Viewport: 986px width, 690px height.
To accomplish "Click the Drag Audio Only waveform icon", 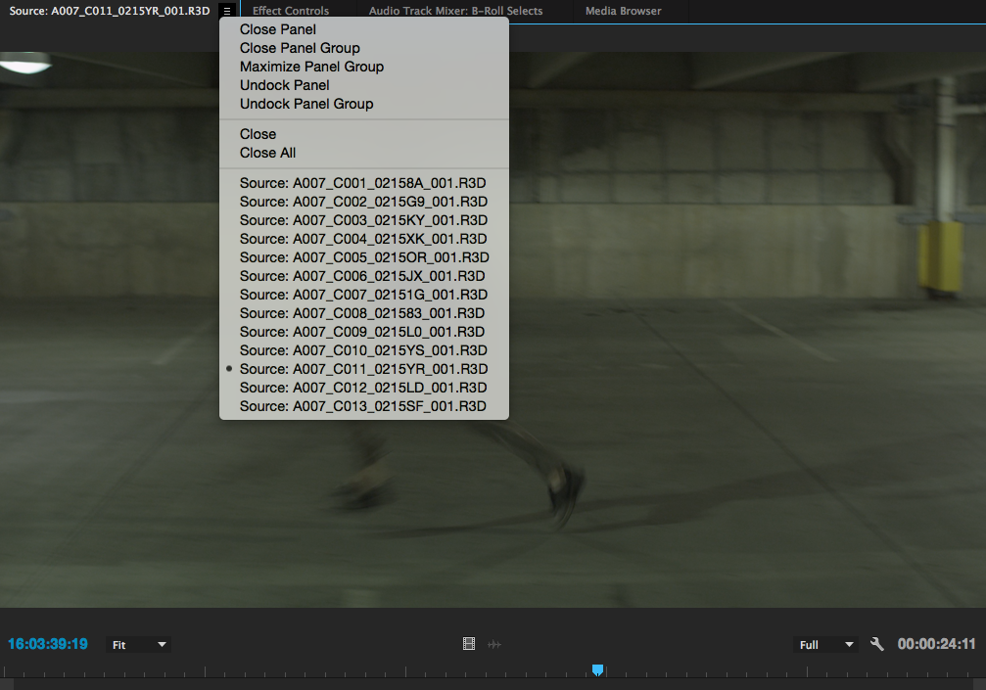I will [x=494, y=643].
